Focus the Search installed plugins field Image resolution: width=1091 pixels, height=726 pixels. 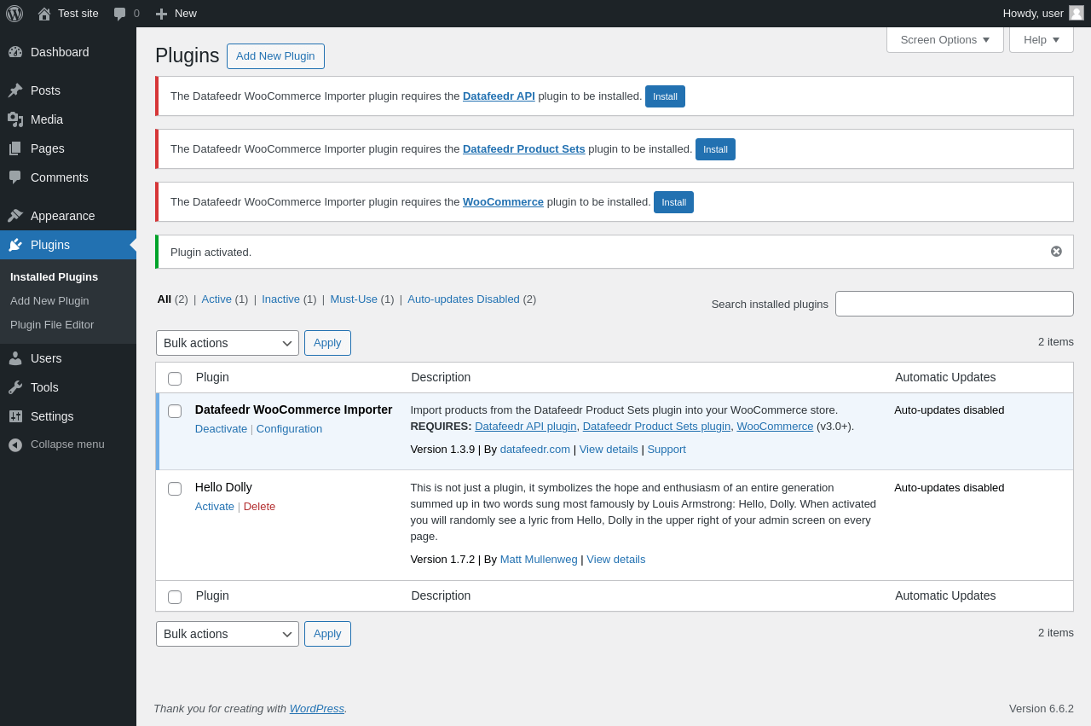954,304
